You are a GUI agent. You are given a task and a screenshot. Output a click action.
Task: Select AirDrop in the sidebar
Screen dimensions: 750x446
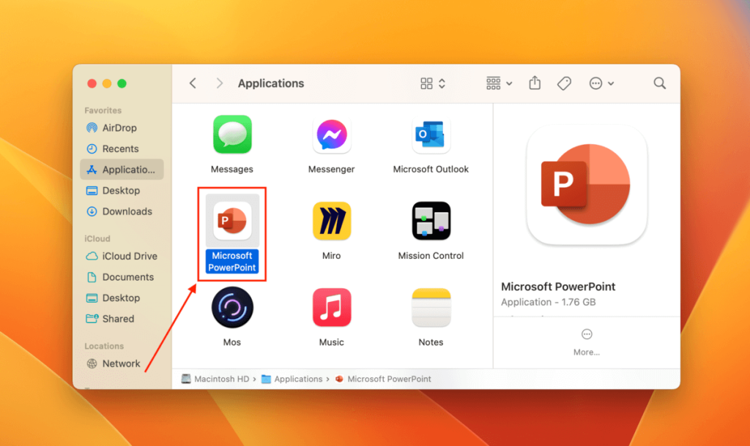pyautogui.click(x=119, y=127)
